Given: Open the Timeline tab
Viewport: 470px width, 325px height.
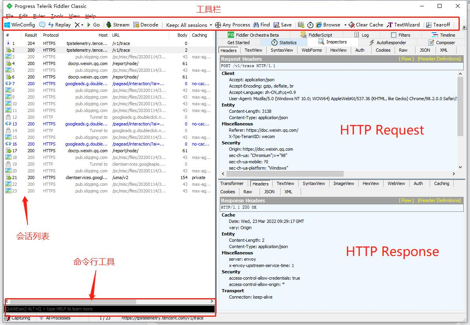Looking at the screenshot, I should (443, 35).
